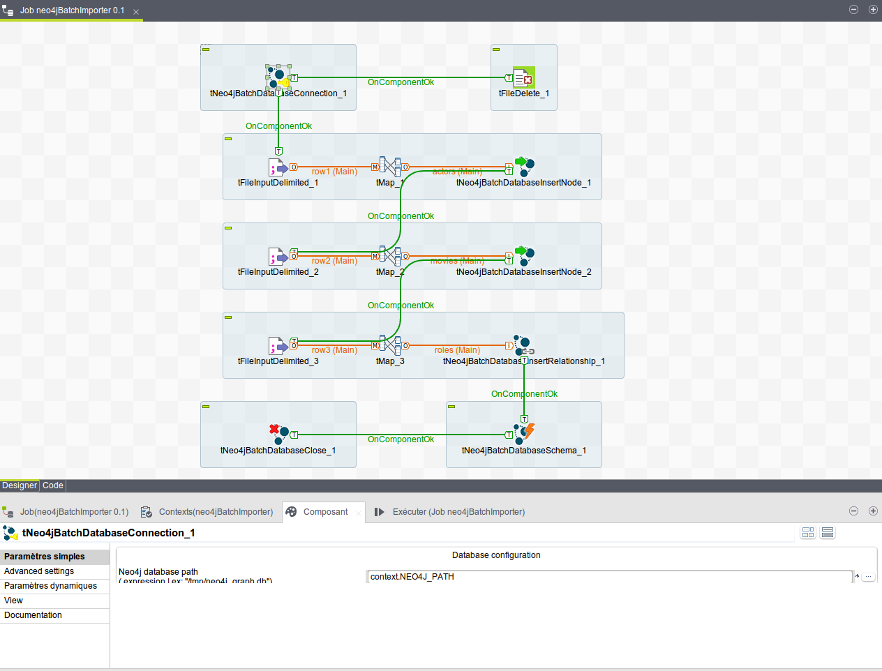Select the tMap_2 component icon
The width and height of the screenshot is (882, 671).
tap(390, 256)
